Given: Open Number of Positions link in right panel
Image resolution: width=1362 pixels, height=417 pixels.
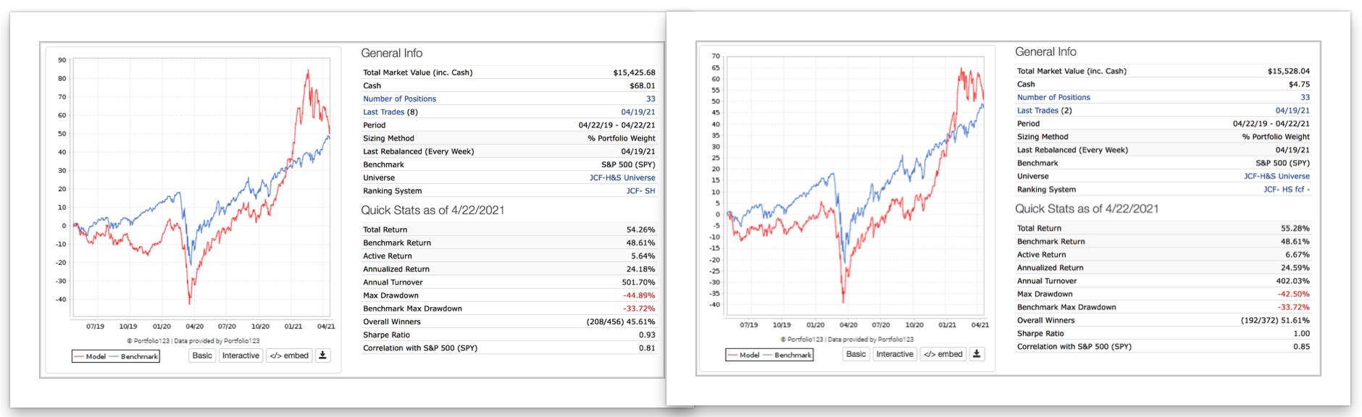Looking at the screenshot, I should (x=1053, y=97).
